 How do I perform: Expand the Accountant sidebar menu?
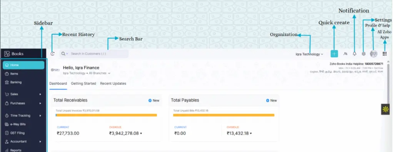23,142
